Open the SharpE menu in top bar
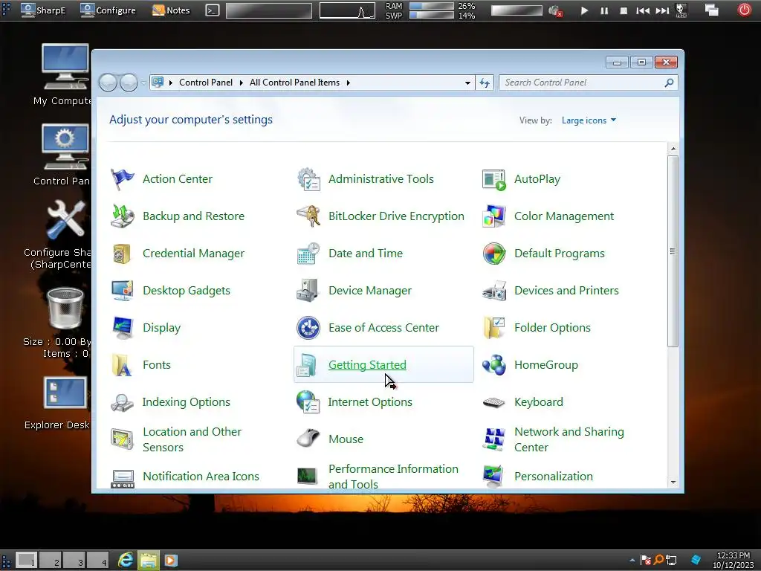Image resolution: width=761 pixels, height=571 pixels. [x=43, y=10]
